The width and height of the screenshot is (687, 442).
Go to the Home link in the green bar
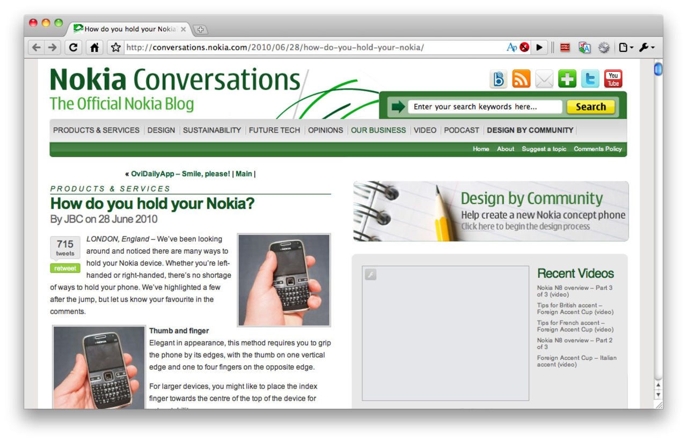click(481, 149)
